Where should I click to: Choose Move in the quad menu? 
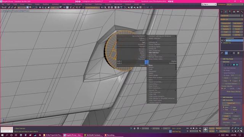point(151,65)
